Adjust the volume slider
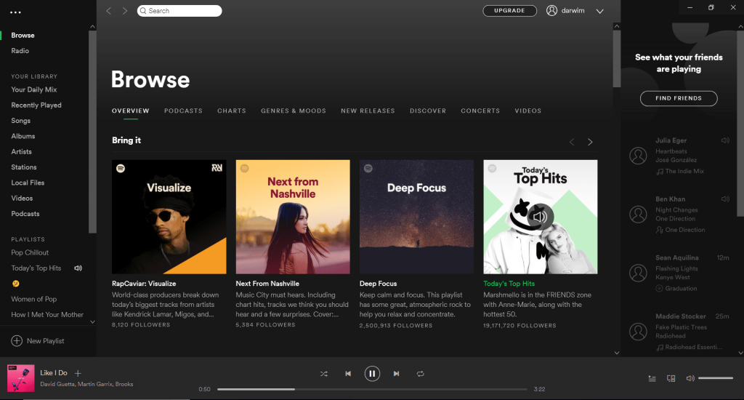The height and width of the screenshot is (400, 744). tap(715, 378)
